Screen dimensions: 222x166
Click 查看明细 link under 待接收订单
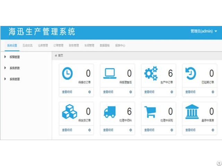click(67, 92)
